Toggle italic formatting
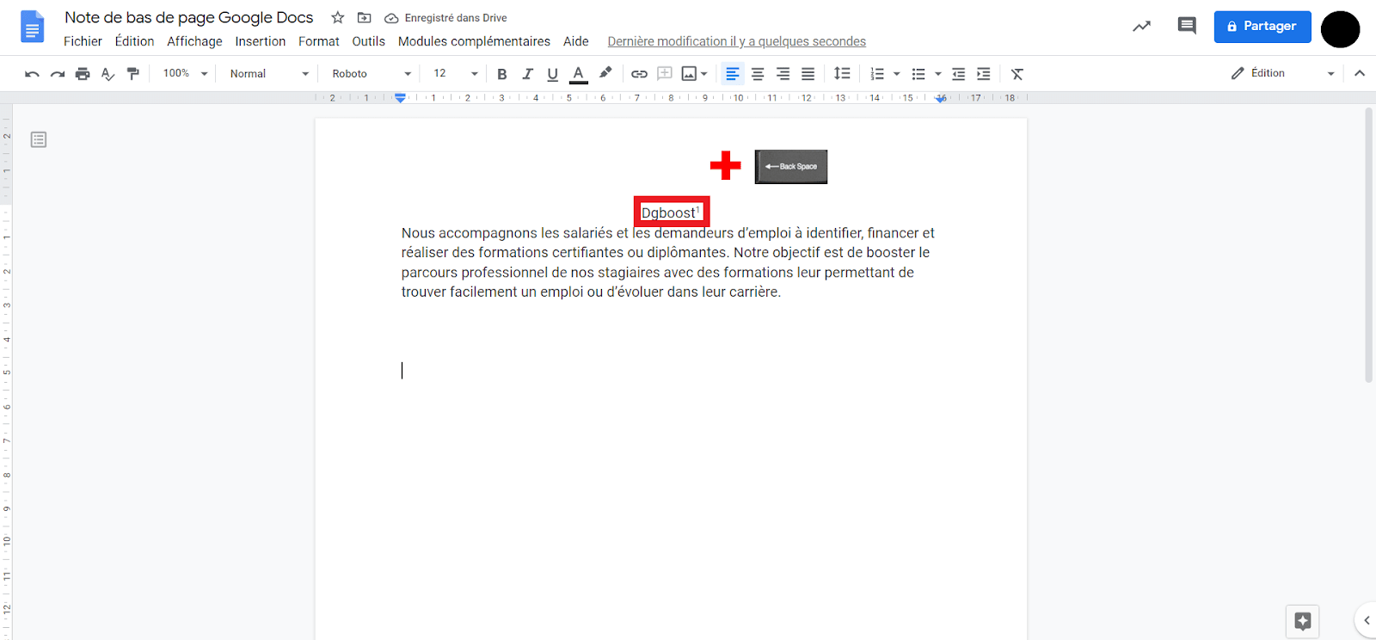 (x=527, y=74)
